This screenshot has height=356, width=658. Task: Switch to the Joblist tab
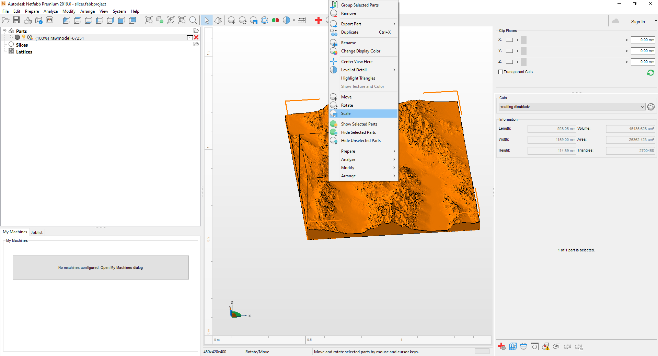pyautogui.click(x=37, y=233)
